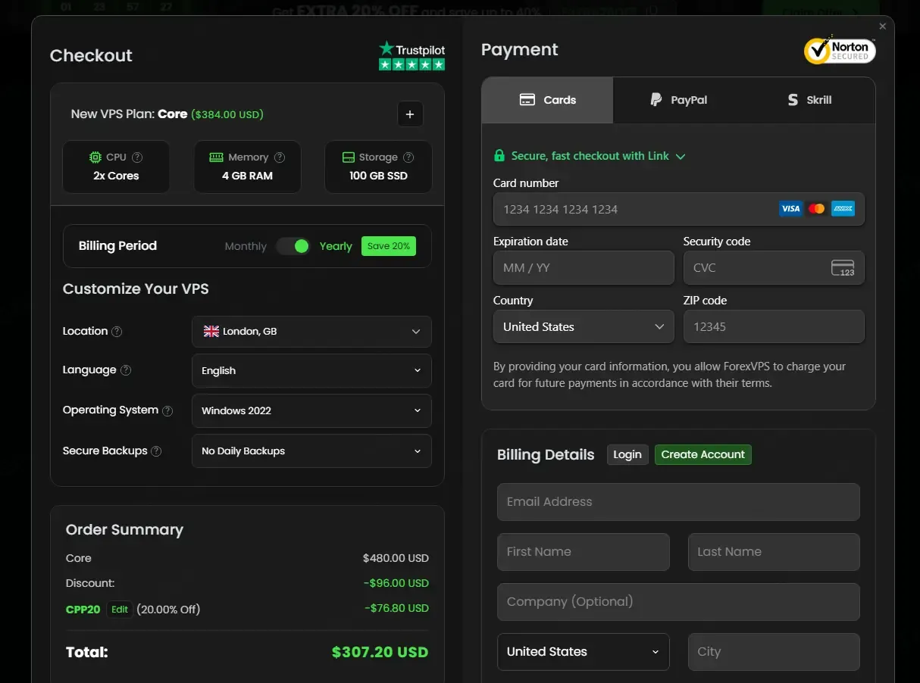Edit the CPP20 coupon code
920x683 pixels.
pyautogui.click(x=120, y=610)
